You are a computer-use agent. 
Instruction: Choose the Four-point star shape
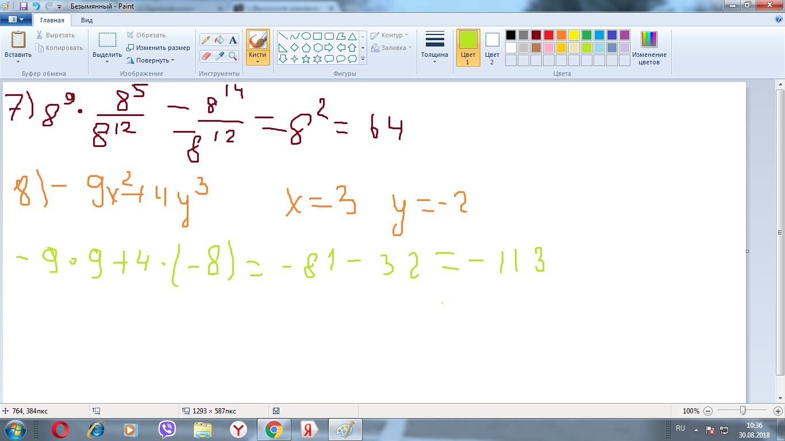295,59
